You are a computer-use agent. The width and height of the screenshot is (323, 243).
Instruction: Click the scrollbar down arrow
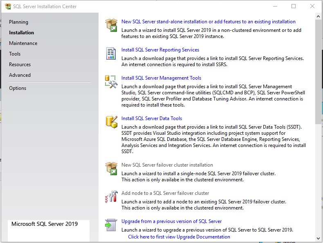[x=318, y=239]
